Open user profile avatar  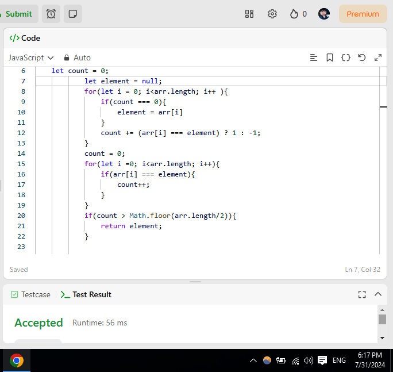coord(324,14)
